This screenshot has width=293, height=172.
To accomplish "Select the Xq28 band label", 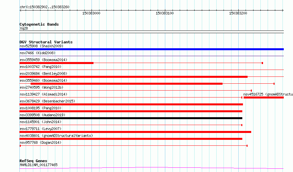I will 24,28.
